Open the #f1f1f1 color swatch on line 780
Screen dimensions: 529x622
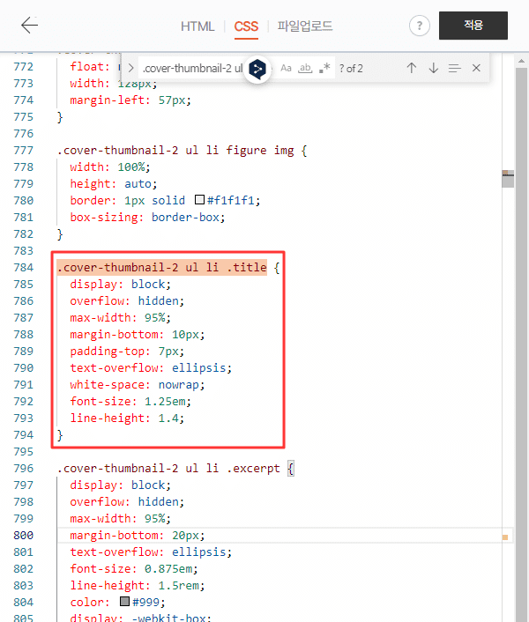(199, 199)
